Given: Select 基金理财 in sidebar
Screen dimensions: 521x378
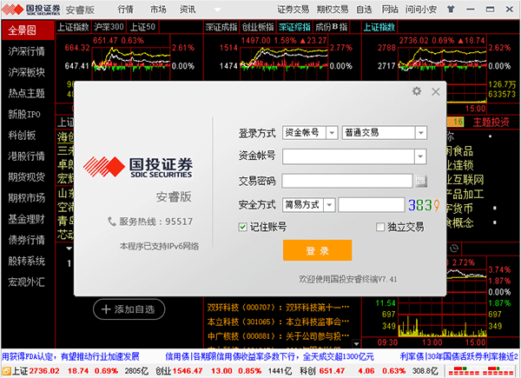Looking at the screenshot, I should click(26, 219).
